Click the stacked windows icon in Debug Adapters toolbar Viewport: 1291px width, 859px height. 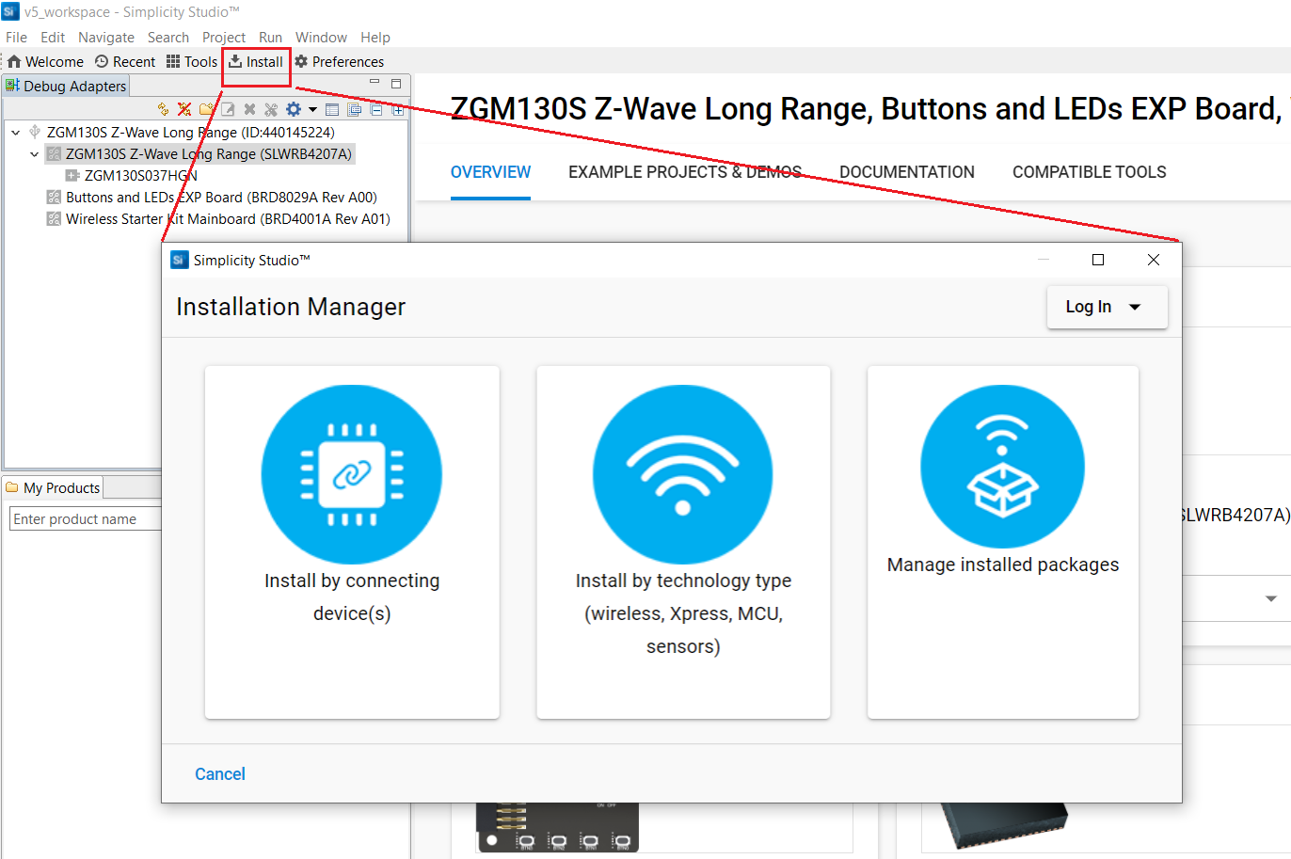(355, 109)
